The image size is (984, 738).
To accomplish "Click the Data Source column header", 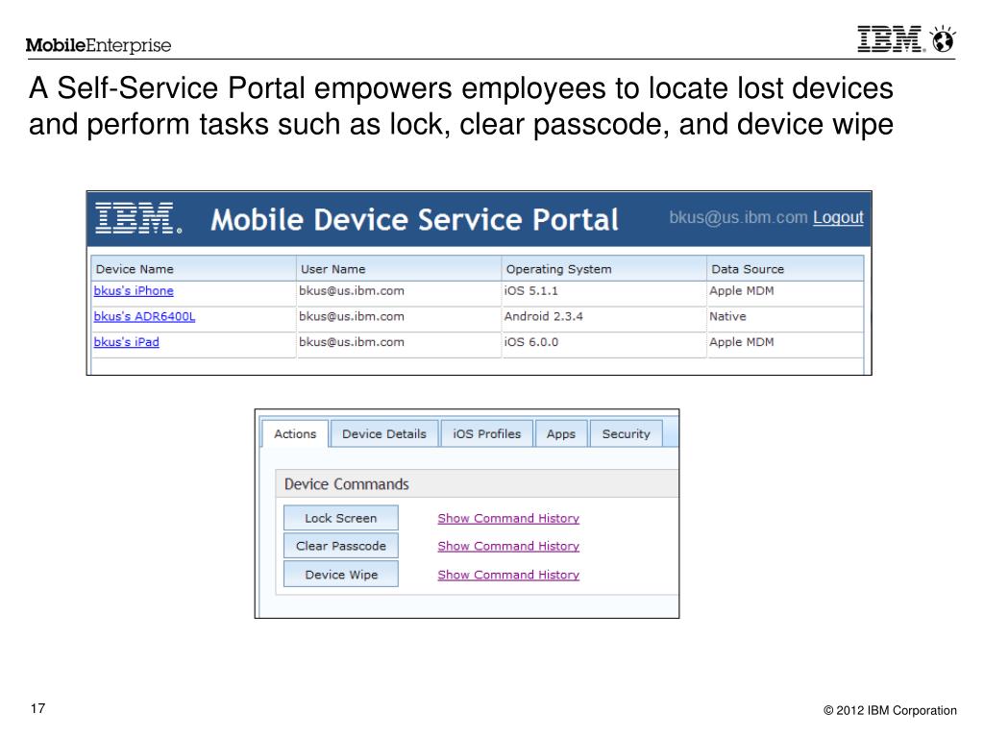I will coord(785,269).
